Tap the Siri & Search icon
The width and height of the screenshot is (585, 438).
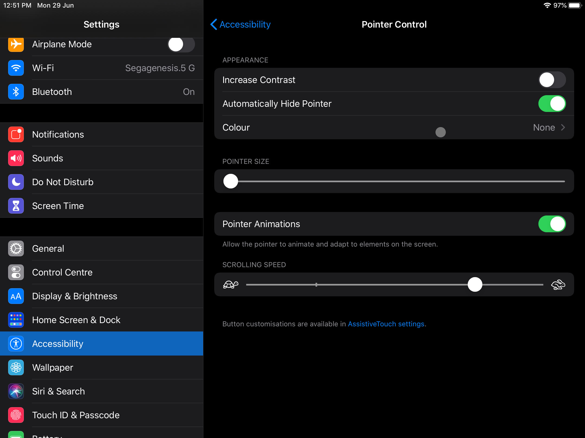pos(16,391)
